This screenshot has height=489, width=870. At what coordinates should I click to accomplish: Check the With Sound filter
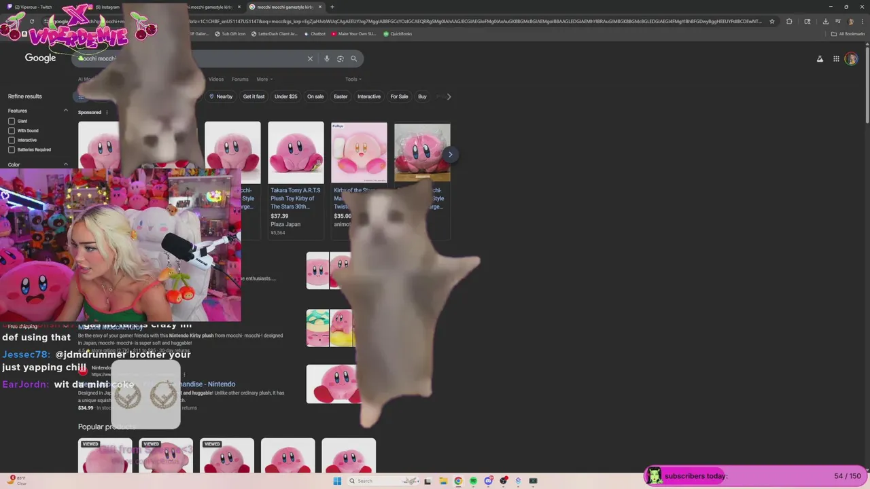click(x=12, y=130)
